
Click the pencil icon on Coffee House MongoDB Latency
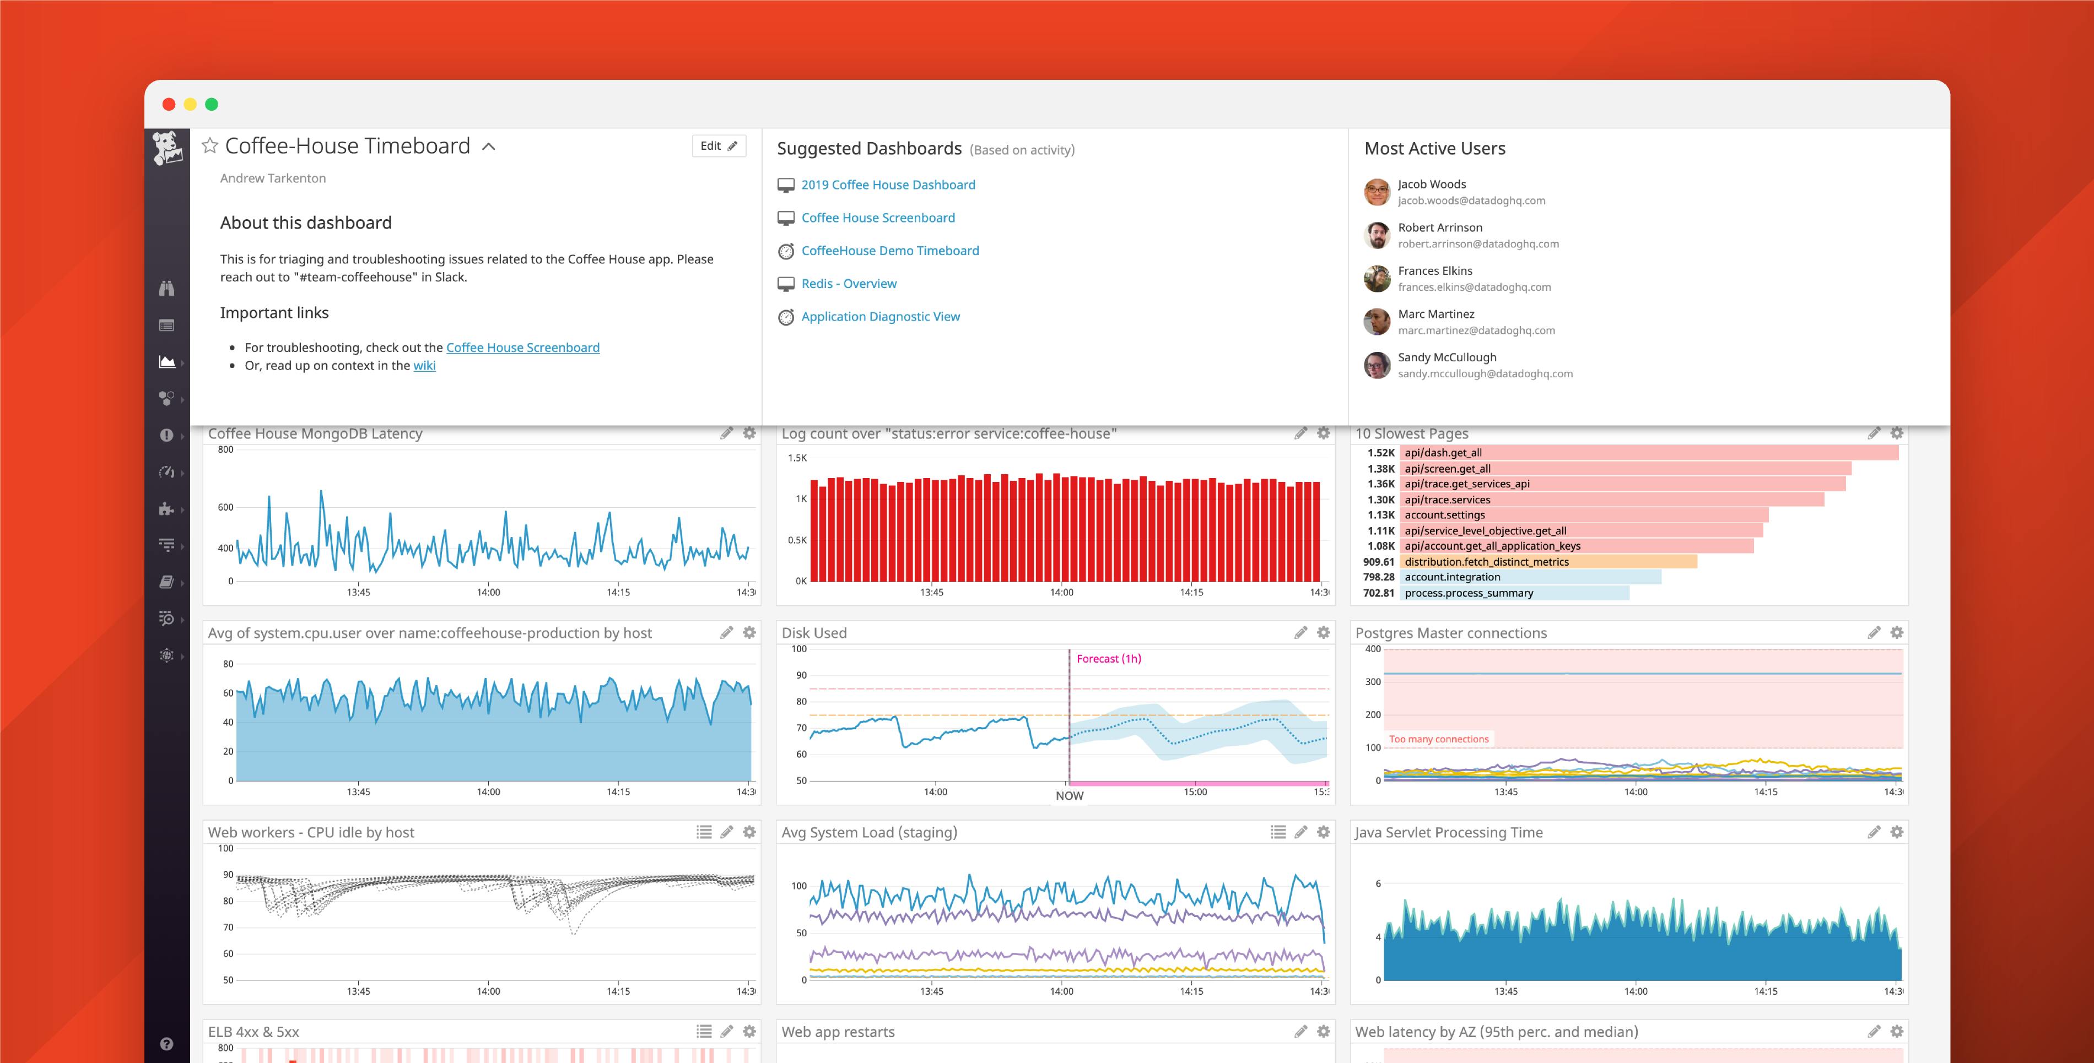[x=726, y=433]
